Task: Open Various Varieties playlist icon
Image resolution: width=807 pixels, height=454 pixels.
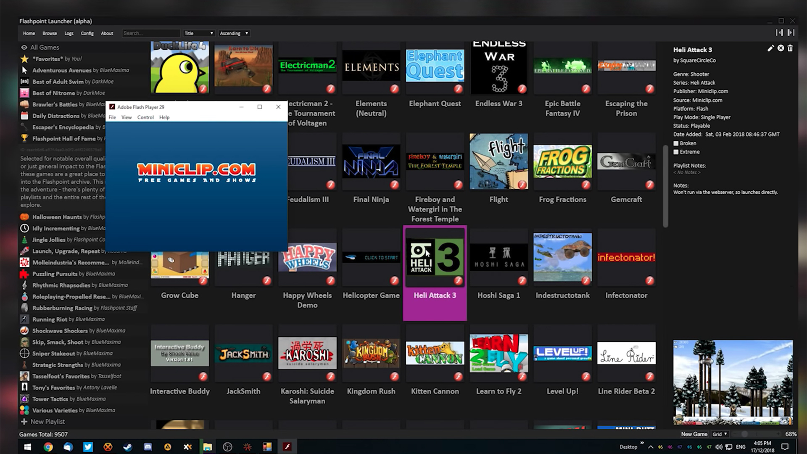Action: coord(25,410)
